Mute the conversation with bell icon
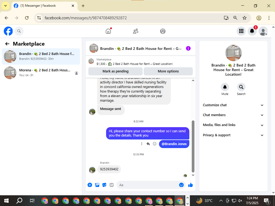 [x=225, y=87]
